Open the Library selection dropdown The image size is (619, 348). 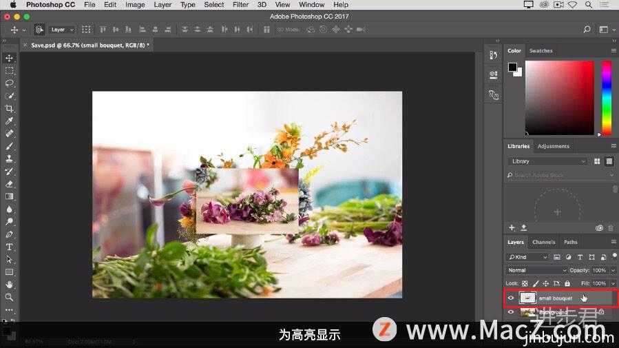tap(547, 161)
